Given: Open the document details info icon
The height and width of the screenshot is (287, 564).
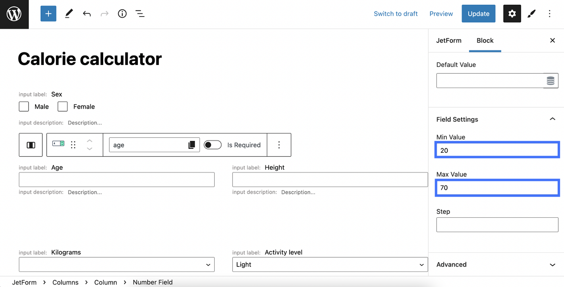Looking at the screenshot, I should tap(122, 14).
